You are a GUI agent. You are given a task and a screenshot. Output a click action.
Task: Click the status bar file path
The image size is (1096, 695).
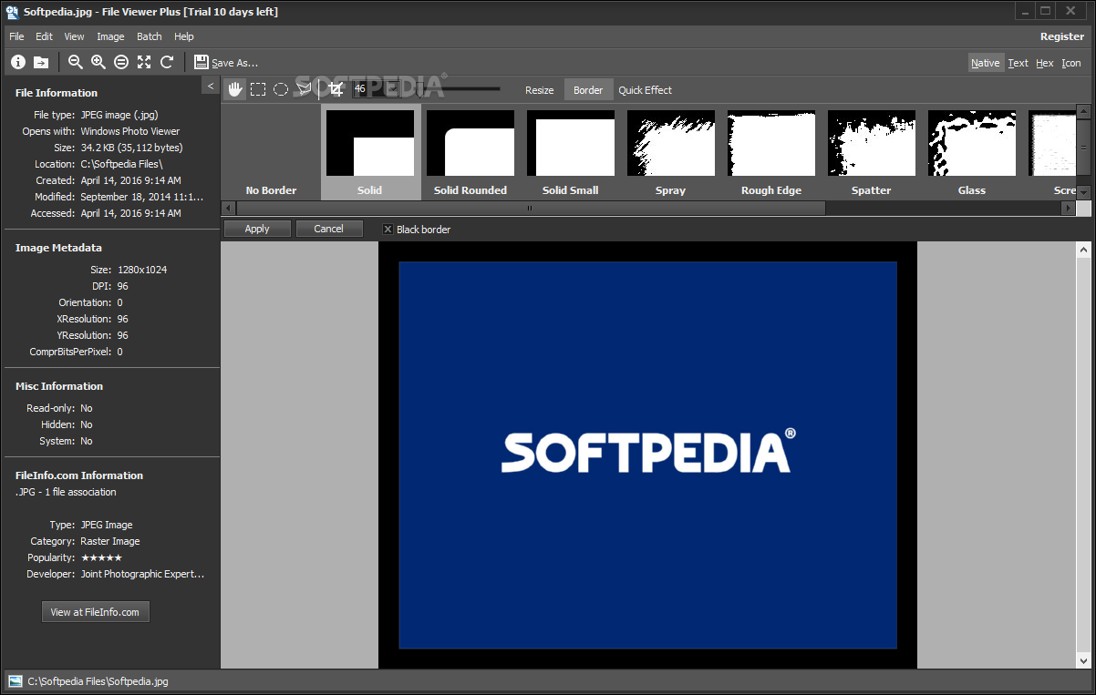(98, 681)
